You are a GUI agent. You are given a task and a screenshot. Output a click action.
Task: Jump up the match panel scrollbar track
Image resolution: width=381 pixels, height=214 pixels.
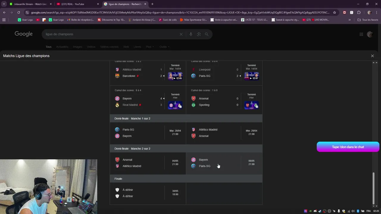click(373, 119)
